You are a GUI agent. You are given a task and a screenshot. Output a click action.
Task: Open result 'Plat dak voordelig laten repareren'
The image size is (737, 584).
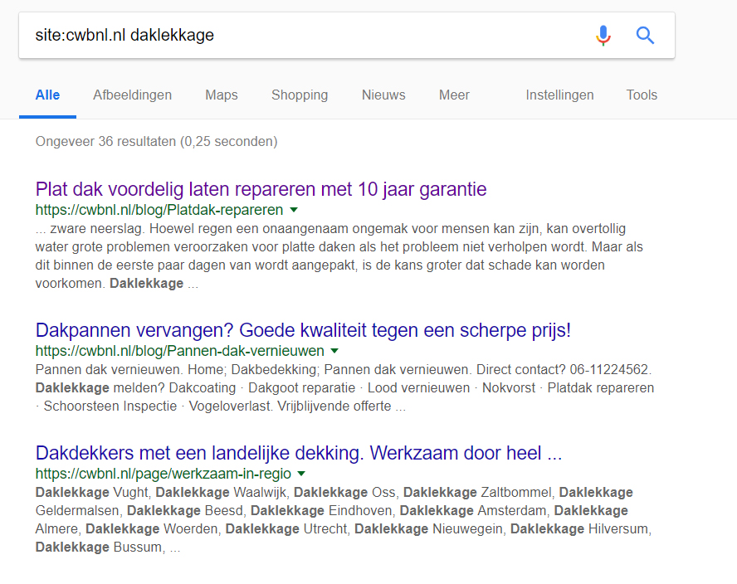[261, 189]
